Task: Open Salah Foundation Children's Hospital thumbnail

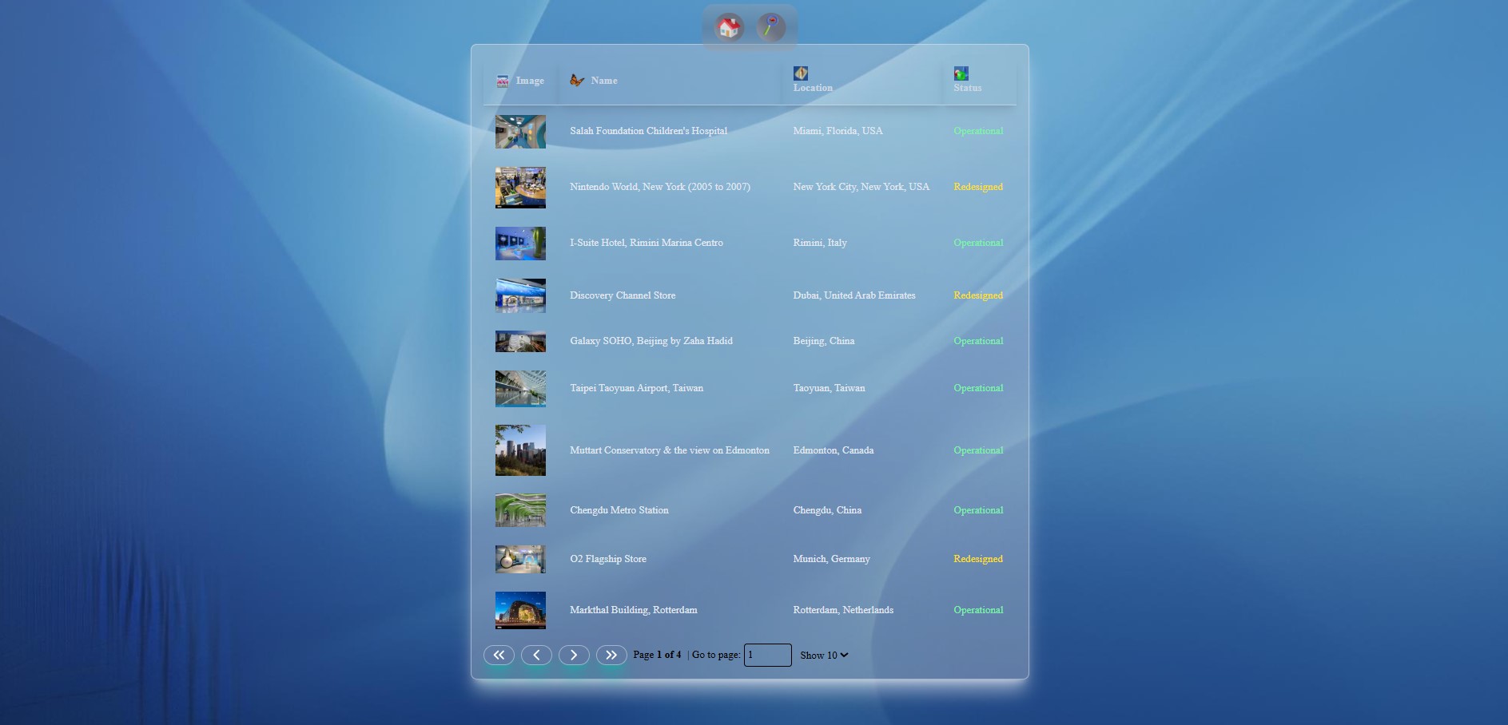Action: pyautogui.click(x=520, y=132)
